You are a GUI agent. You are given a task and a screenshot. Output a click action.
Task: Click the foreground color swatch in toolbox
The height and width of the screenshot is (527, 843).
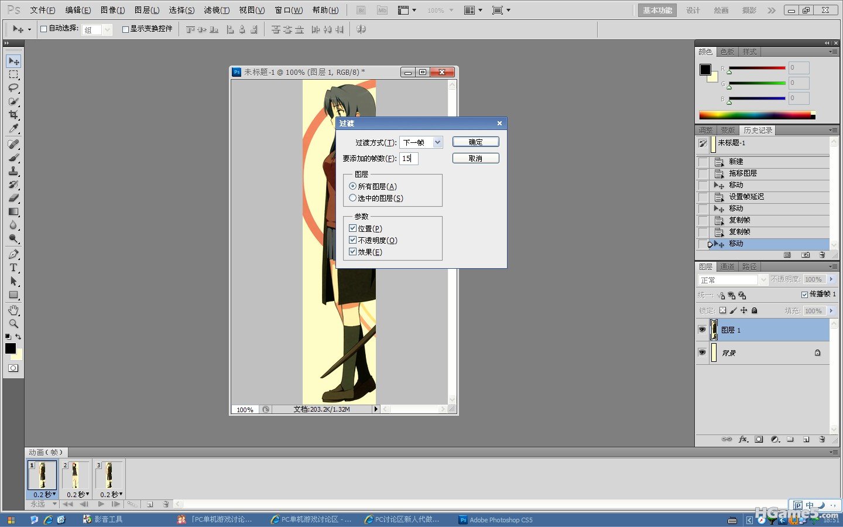11,348
